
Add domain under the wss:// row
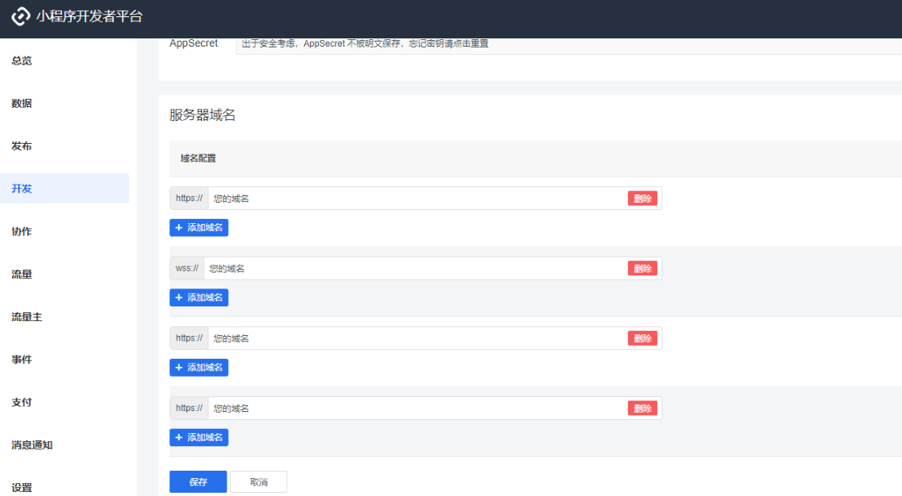pos(199,297)
